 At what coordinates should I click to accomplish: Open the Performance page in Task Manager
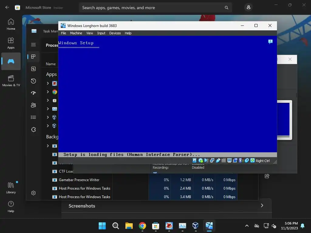(33, 69)
